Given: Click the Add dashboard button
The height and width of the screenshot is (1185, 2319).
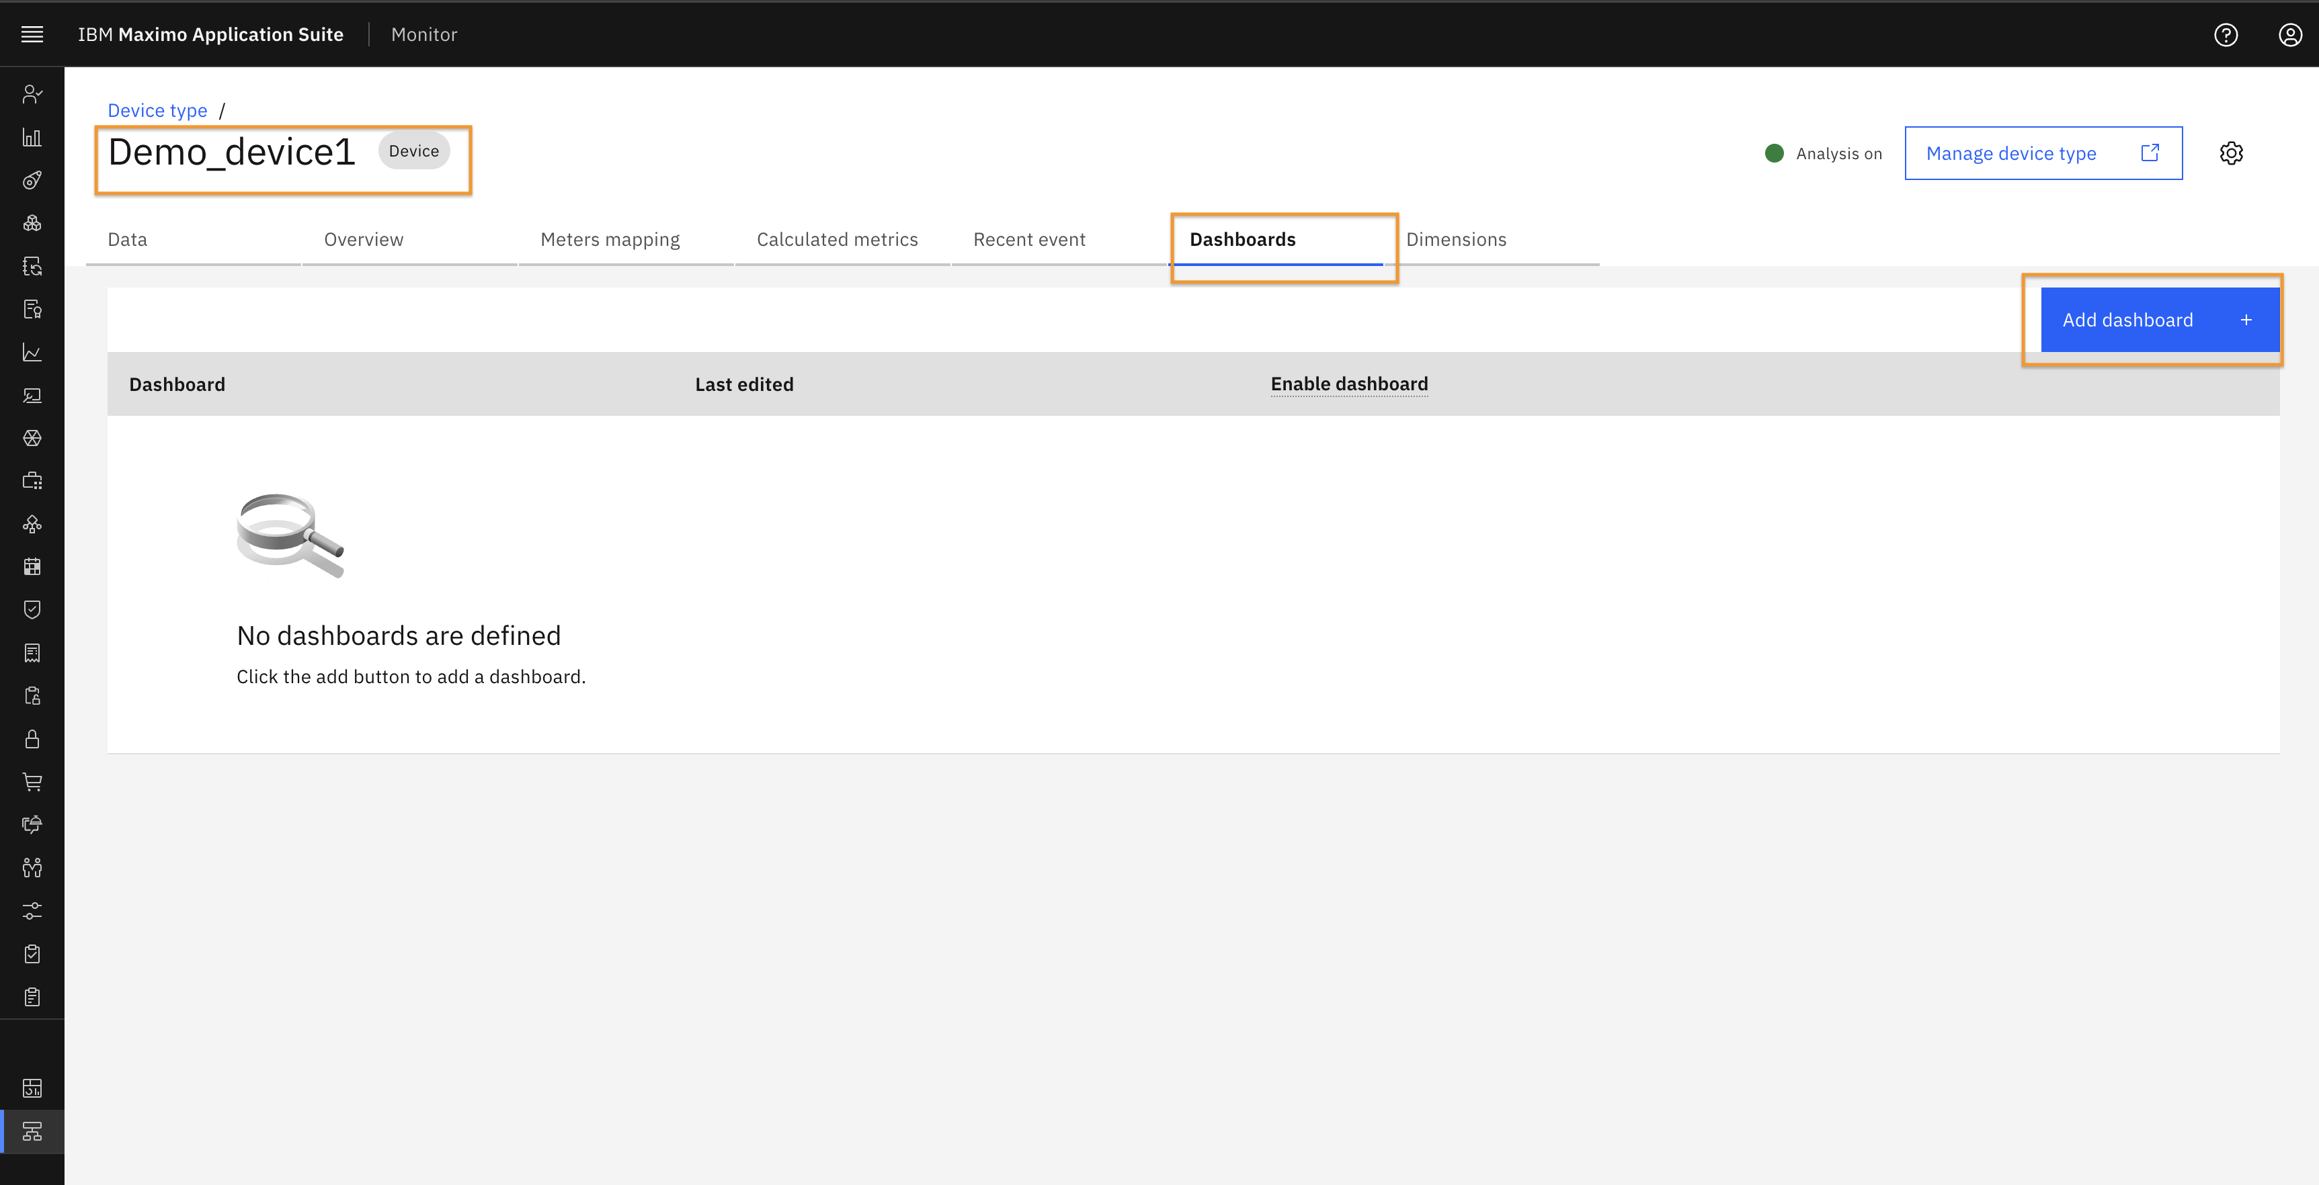Looking at the screenshot, I should click(x=2160, y=319).
